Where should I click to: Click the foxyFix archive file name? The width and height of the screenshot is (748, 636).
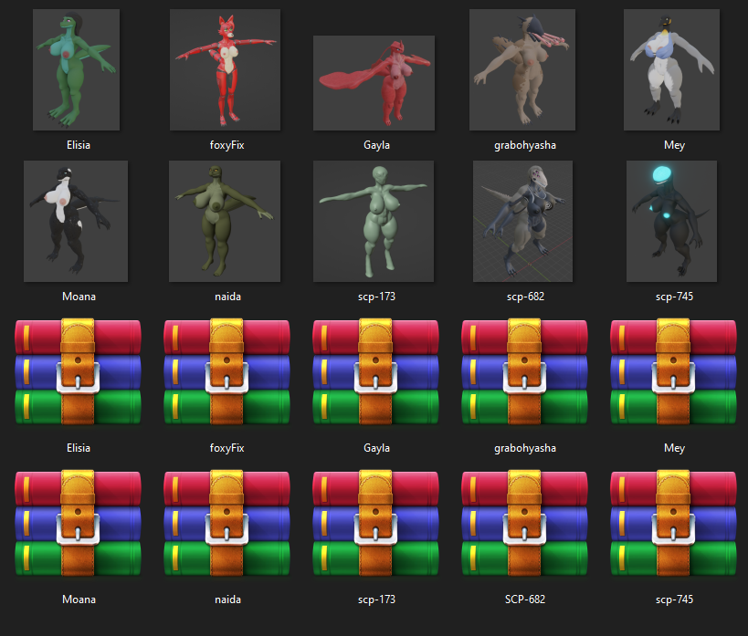[227, 448]
